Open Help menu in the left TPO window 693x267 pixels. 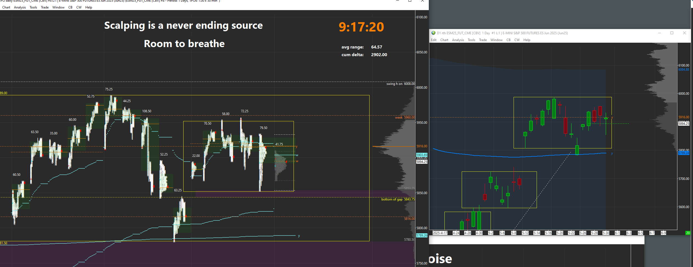(89, 7)
